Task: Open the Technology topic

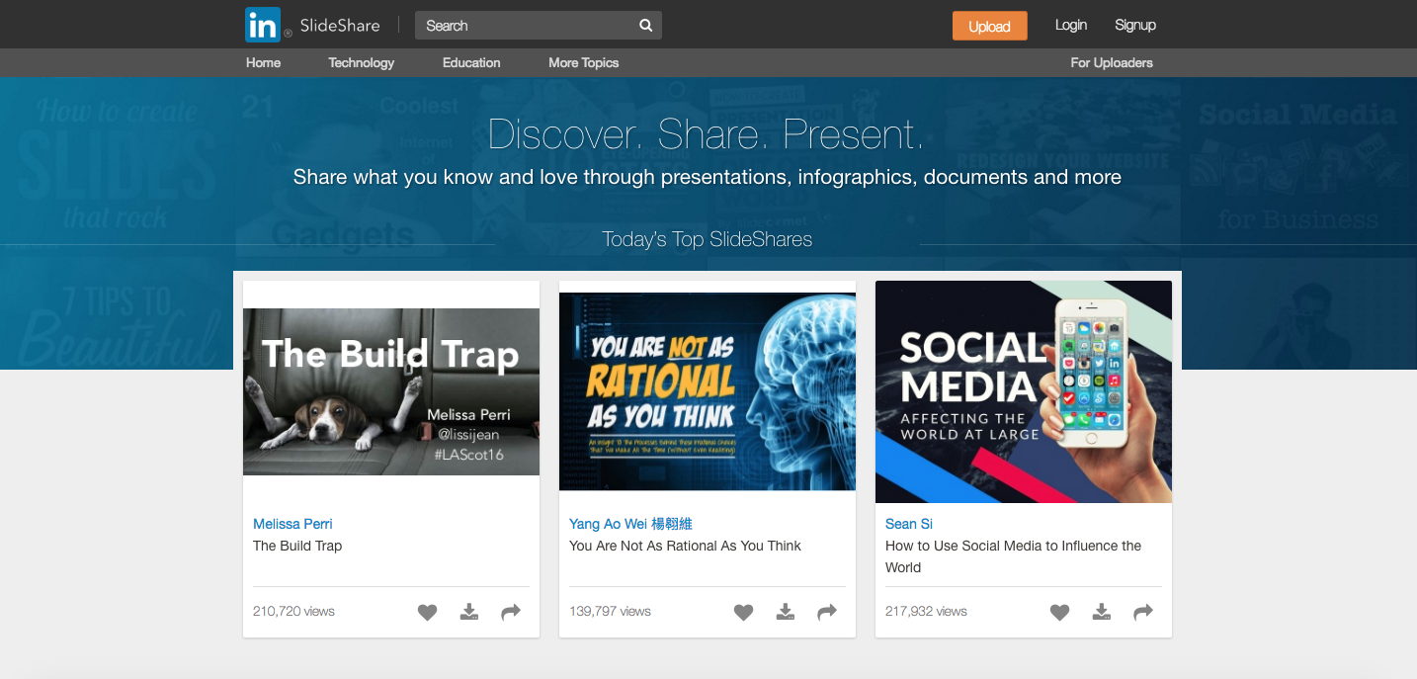Action: tap(361, 62)
